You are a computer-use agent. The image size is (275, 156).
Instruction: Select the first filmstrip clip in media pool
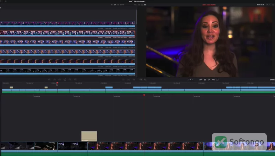[67, 24]
